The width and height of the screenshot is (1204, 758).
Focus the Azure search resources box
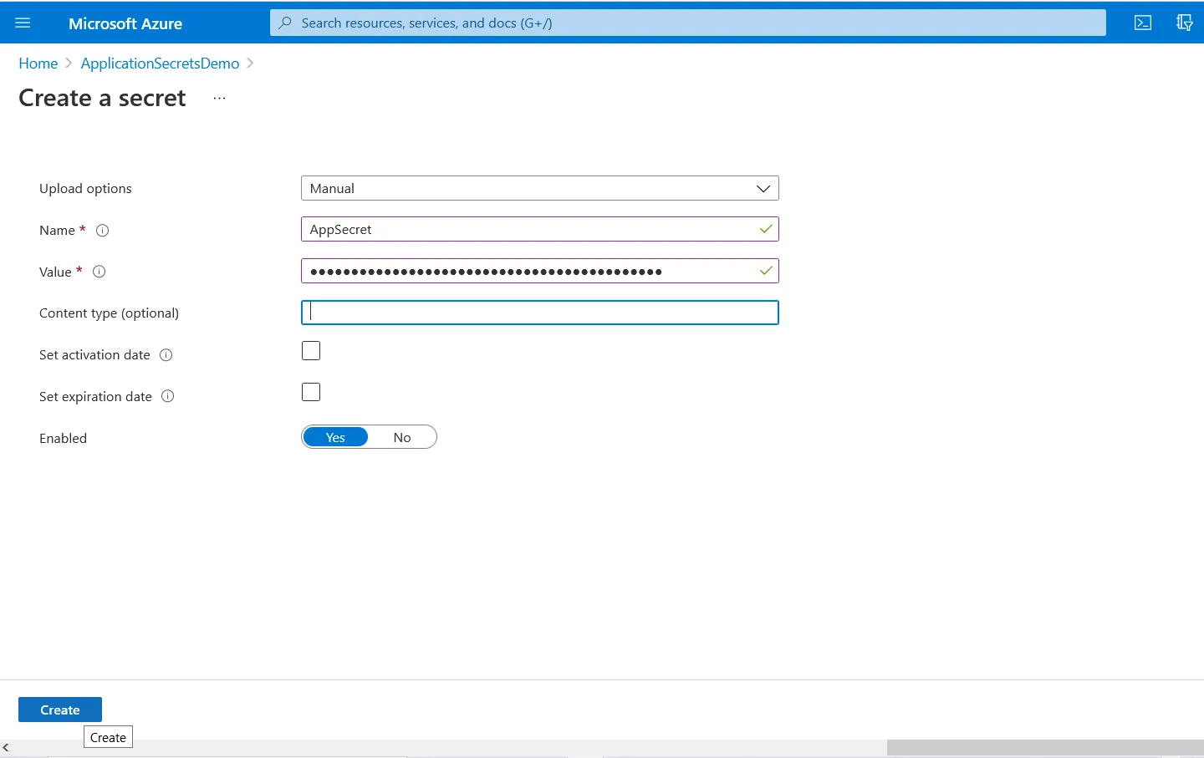point(687,23)
